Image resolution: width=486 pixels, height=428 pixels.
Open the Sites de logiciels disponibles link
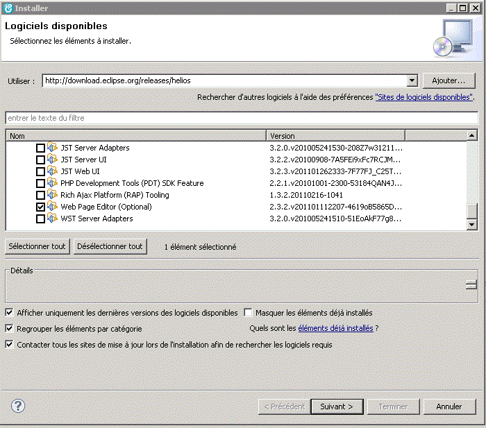click(424, 97)
